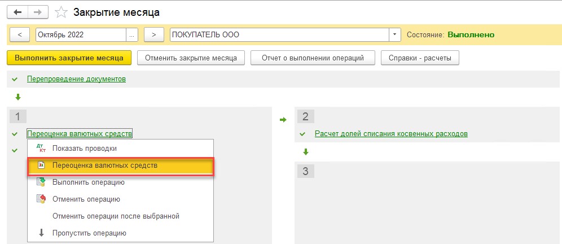Switch to next month with > button

(x=154, y=35)
